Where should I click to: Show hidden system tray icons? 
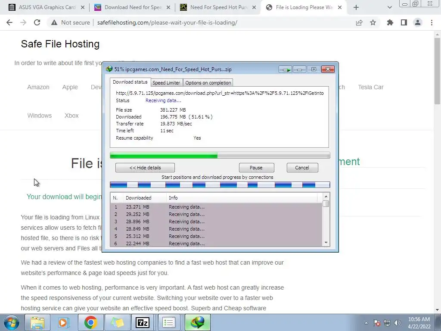click(366, 323)
